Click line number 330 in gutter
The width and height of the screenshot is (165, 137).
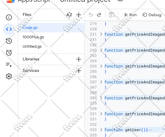click(x=93, y=109)
